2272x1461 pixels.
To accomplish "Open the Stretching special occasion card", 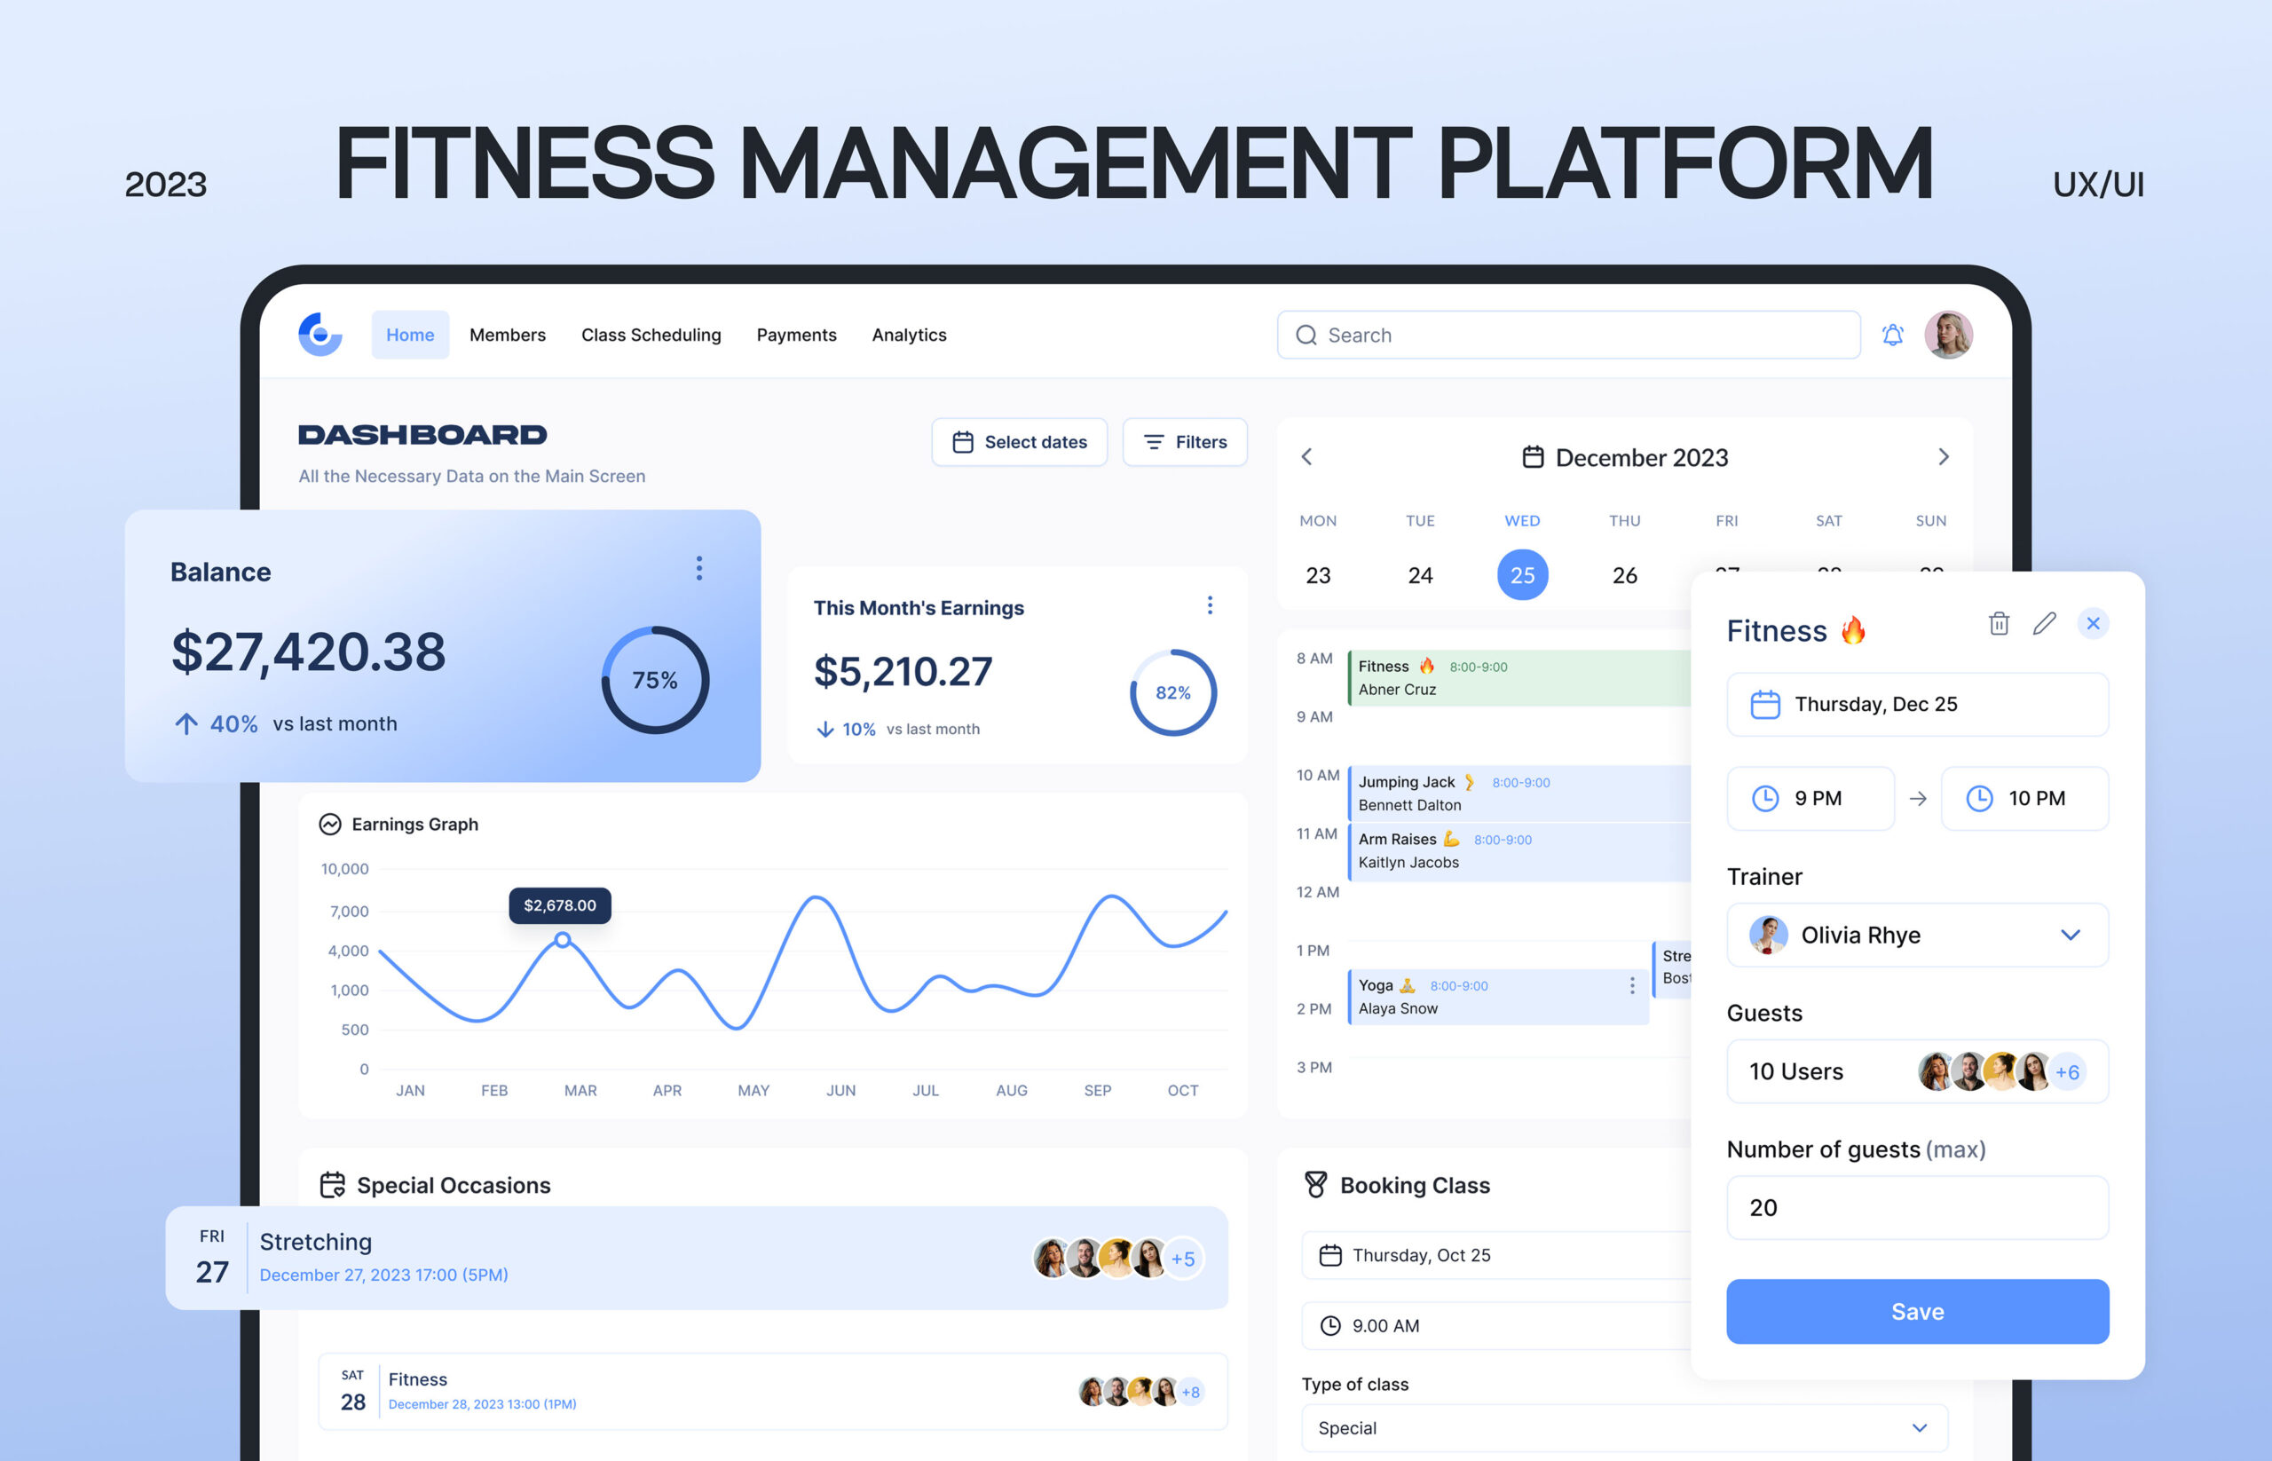I will pyautogui.click(x=697, y=1258).
